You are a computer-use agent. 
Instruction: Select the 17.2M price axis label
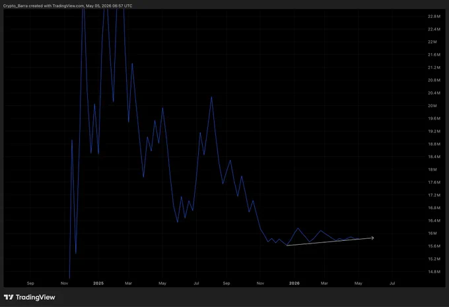pyautogui.click(x=434, y=195)
